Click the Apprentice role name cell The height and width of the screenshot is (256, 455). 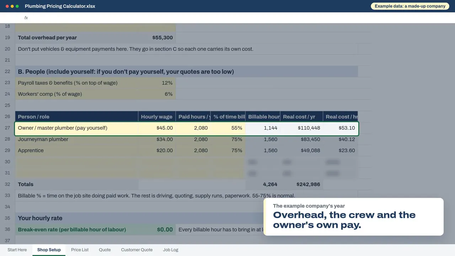coord(76,151)
